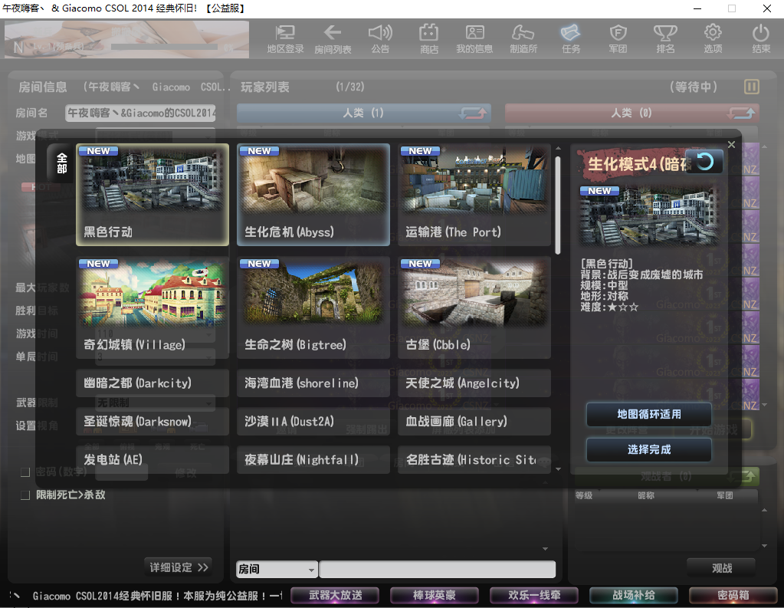
Task: Click 选择完成 to confirm map
Action: pyautogui.click(x=648, y=449)
